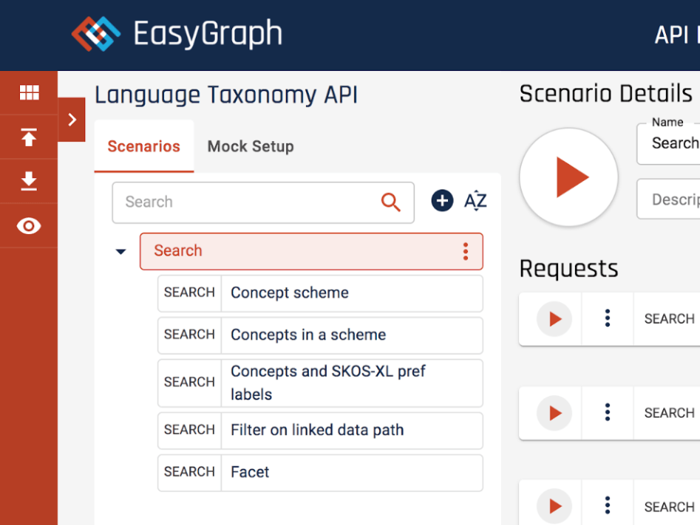This screenshot has height=525, width=700.
Task: Sort scenarios alphabetically with AZ icon
Action: pyautogui.click(x=475, y=201)
